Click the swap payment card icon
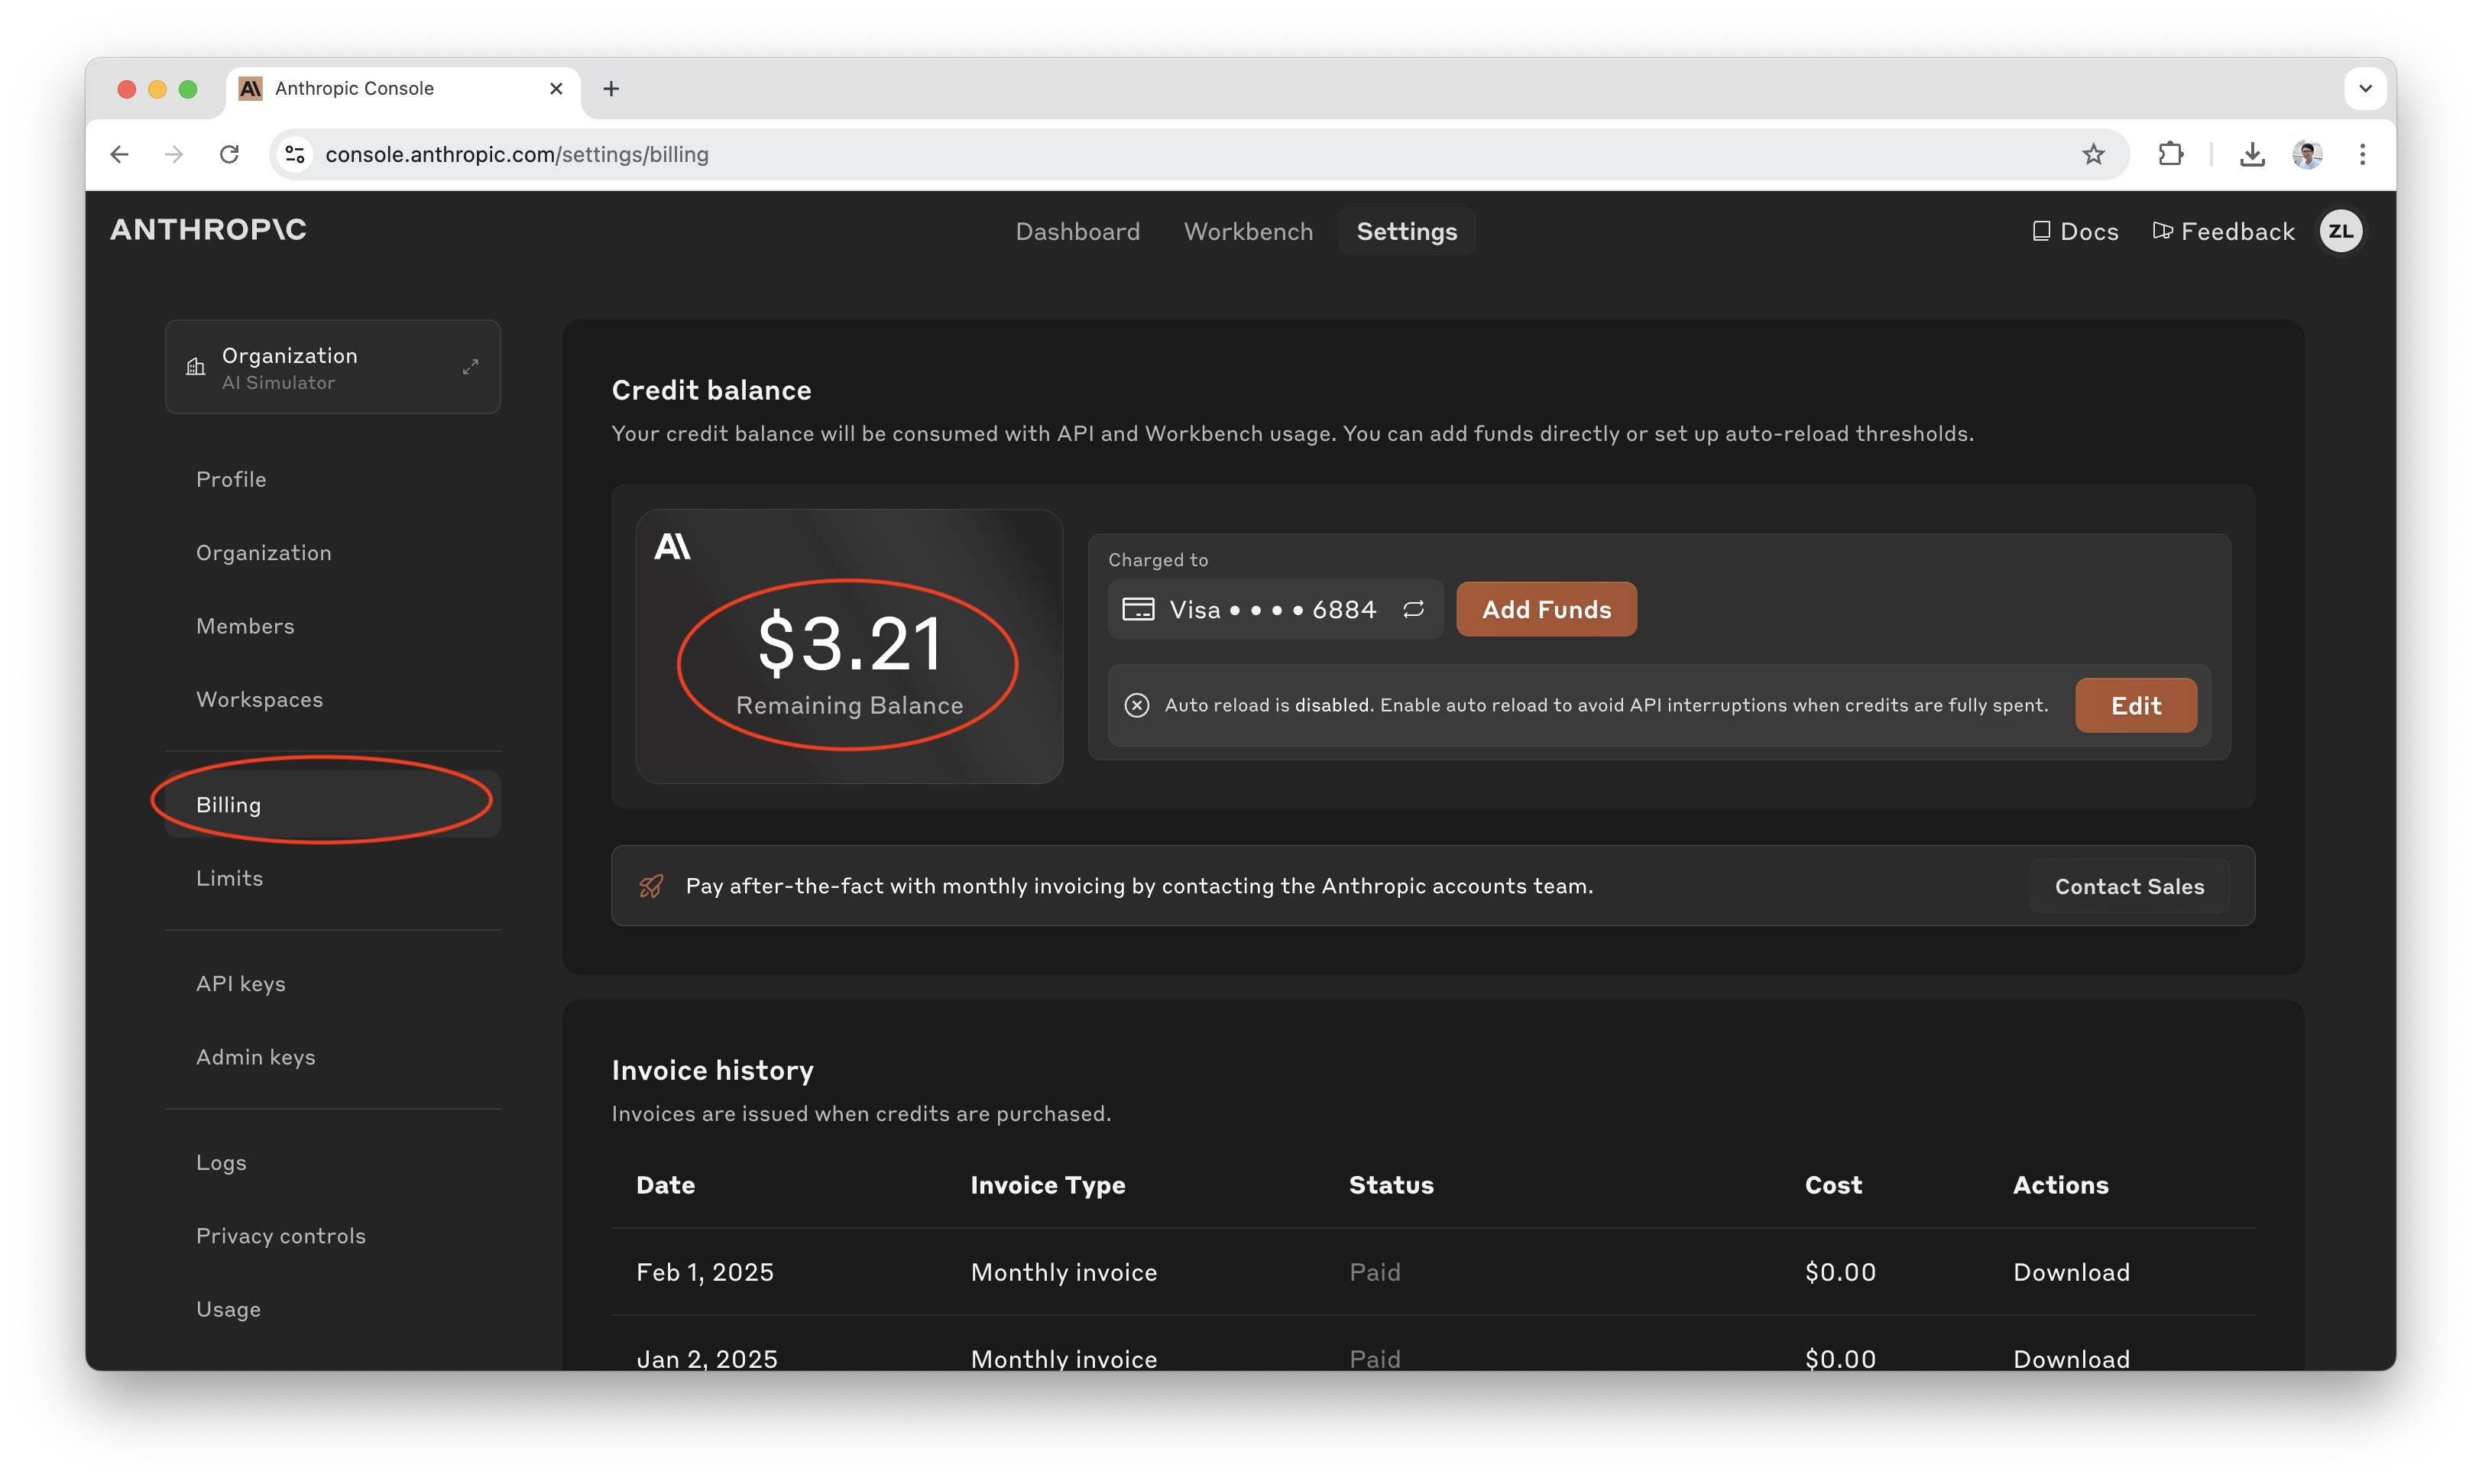Image resolution: width=2482 pixels, height=1484 pixels. point(1413,609)
